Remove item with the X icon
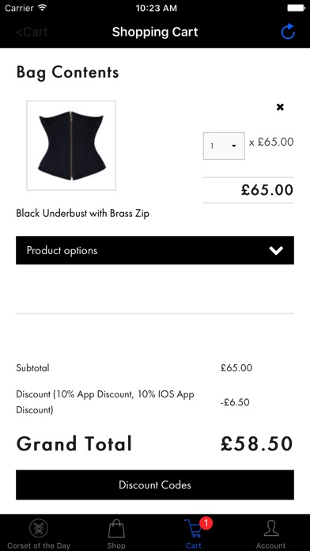 coord(280,107)
